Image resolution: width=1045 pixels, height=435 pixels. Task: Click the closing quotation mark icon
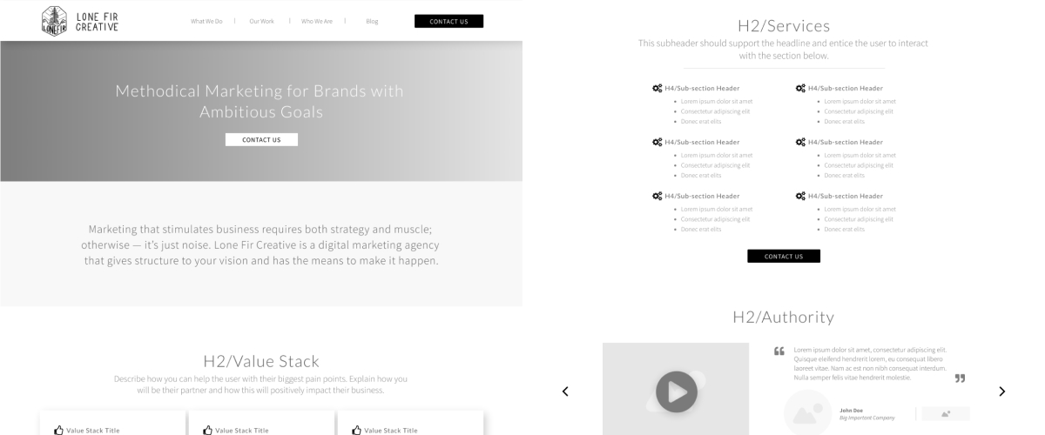(961, 378)
